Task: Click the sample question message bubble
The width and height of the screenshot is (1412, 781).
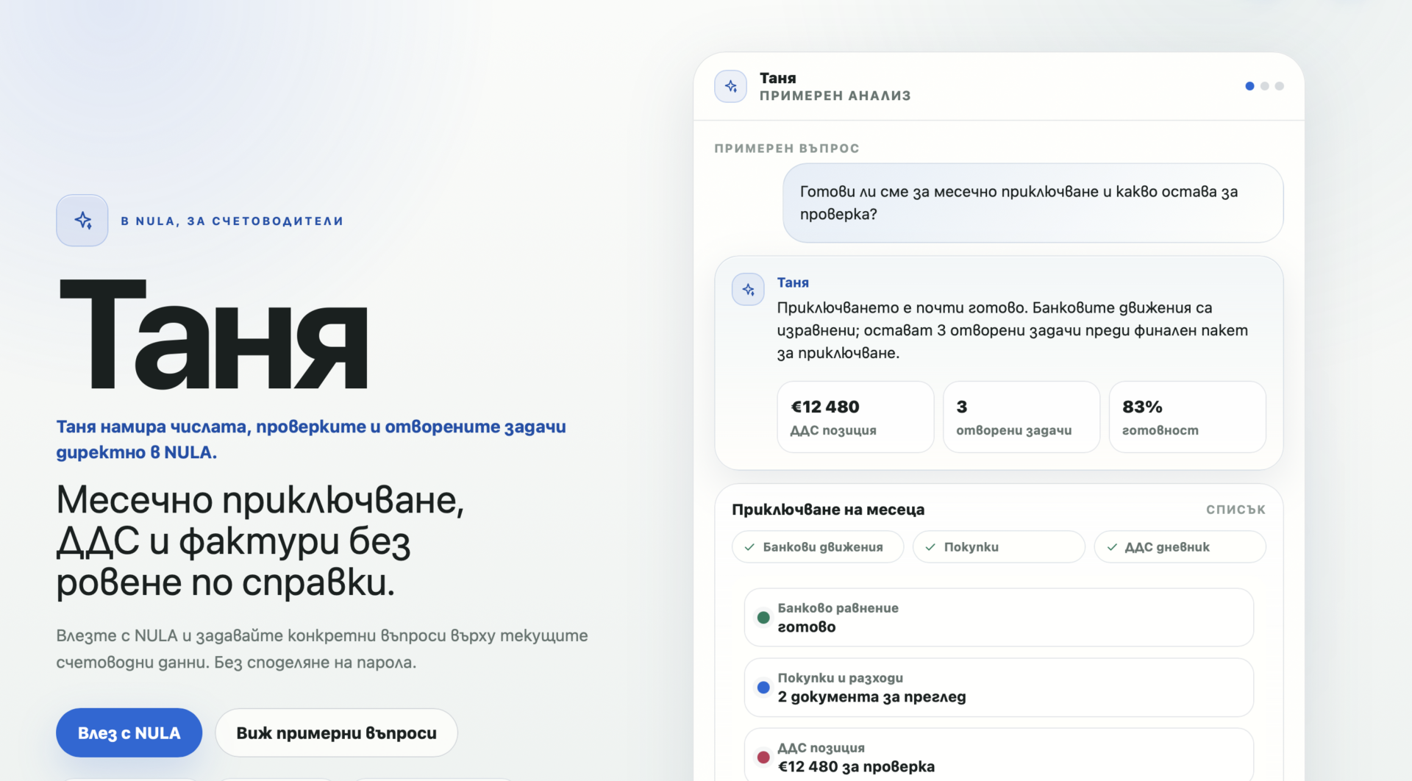Action: tap(1033, 203)
